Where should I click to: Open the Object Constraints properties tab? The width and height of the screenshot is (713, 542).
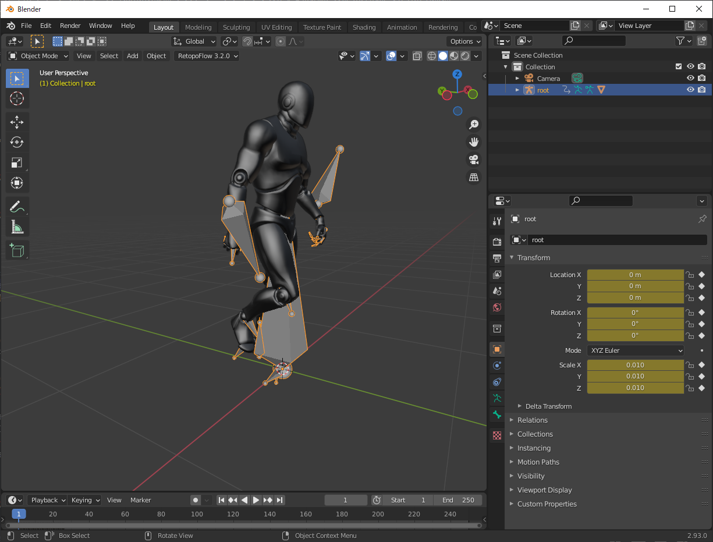497,382
